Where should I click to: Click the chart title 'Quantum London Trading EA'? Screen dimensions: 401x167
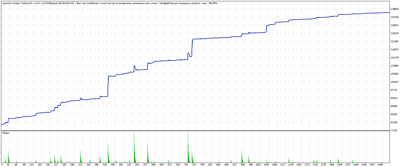pos(18,3)
